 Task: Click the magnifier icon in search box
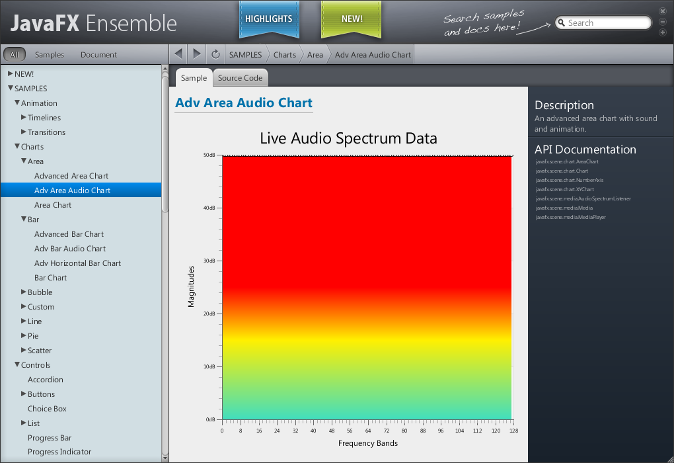pos(562,23)
